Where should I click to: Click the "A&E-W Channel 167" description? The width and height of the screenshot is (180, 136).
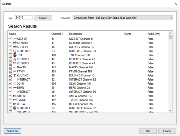[81, 96]
